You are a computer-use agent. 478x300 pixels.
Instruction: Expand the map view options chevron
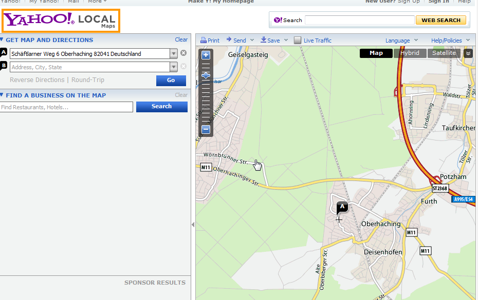[468, 53]
